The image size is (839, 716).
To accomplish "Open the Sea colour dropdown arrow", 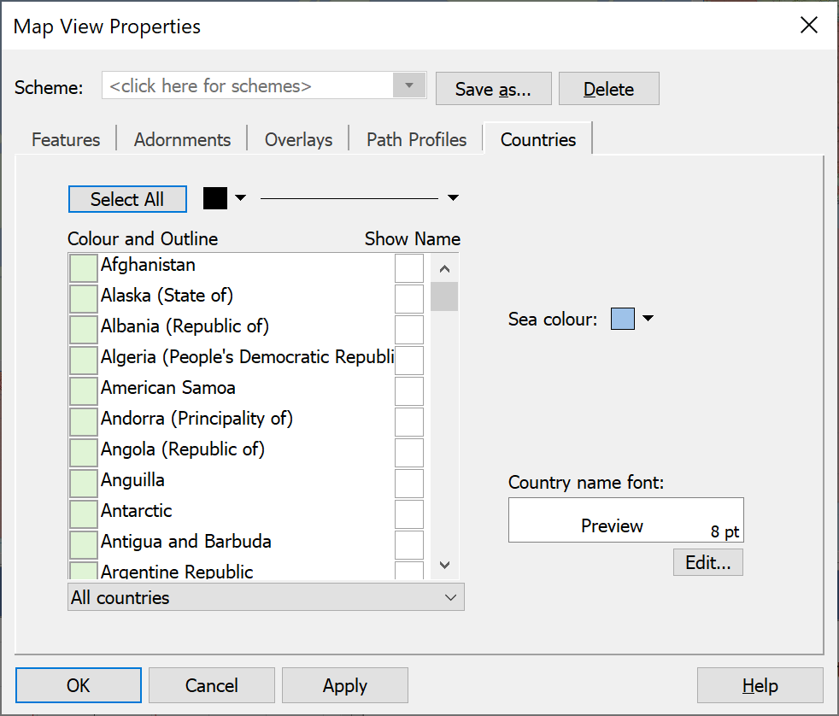I will [x=648, y=319].
